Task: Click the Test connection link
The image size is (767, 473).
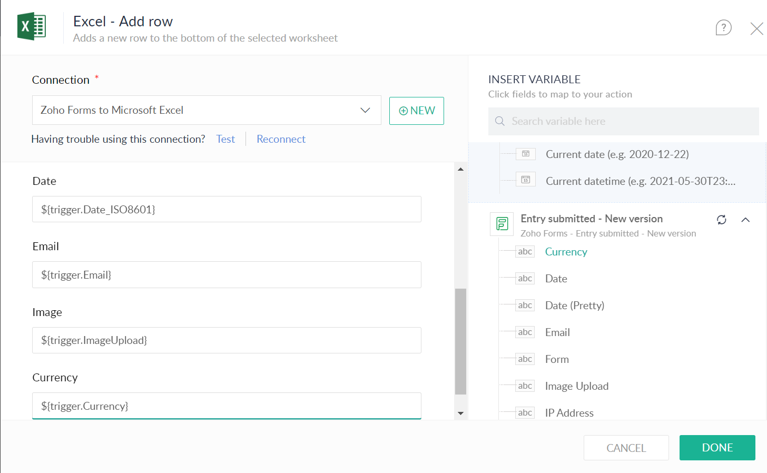Action: pos(225,139)
